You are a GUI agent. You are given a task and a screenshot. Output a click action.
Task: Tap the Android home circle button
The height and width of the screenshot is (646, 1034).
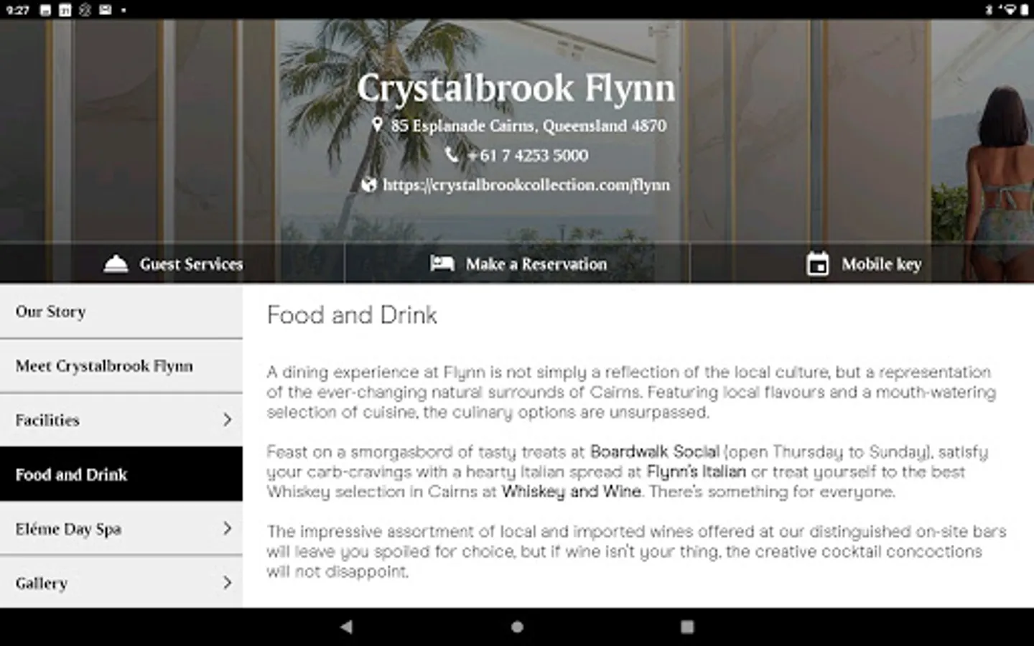[x=517, y=627]
